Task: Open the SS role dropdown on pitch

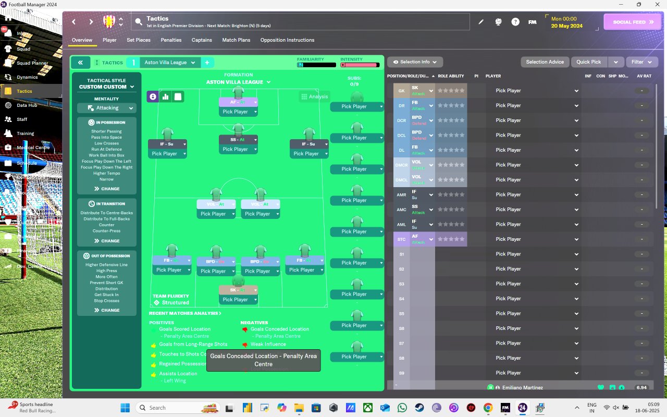Action: (238, 140)
